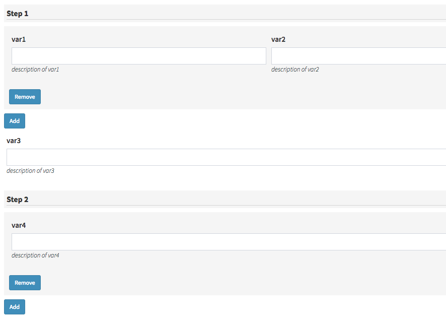
Task: Click the var1 field label
Action: point(19,39)
